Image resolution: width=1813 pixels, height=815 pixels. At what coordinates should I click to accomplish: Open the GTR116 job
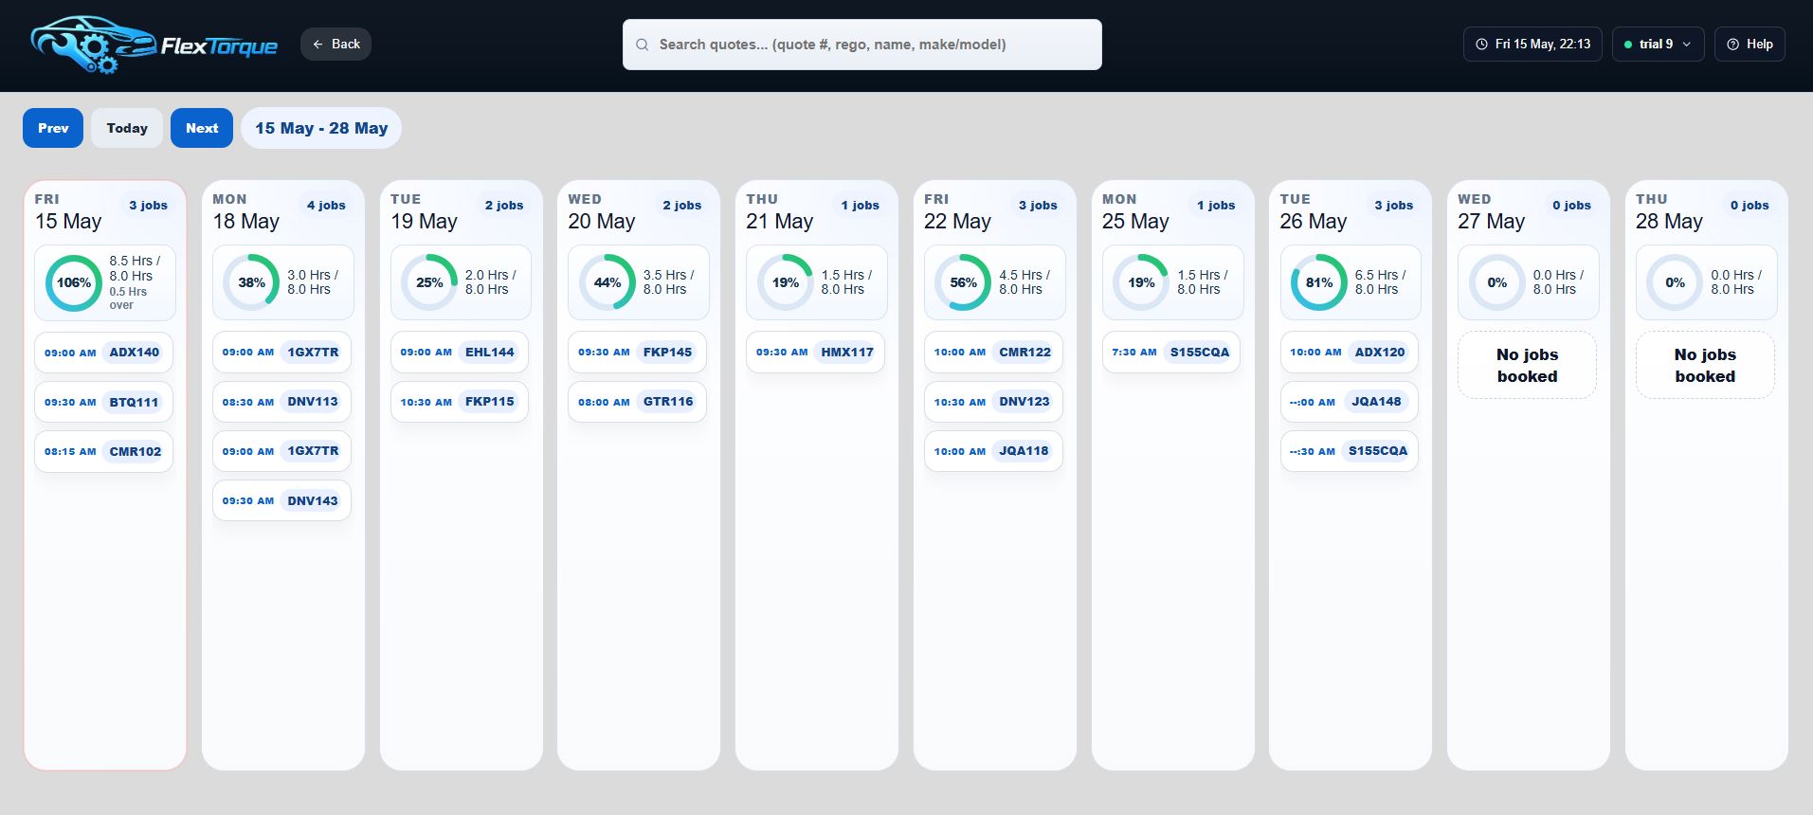[637, 402]
